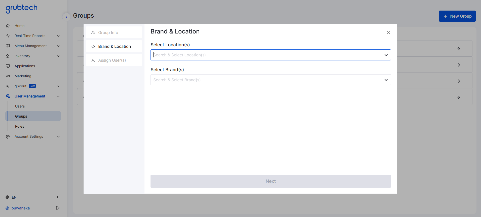The image size is (481, 217).
Task: Switch to the Assign User(s) step
Action: pos(114,60)
